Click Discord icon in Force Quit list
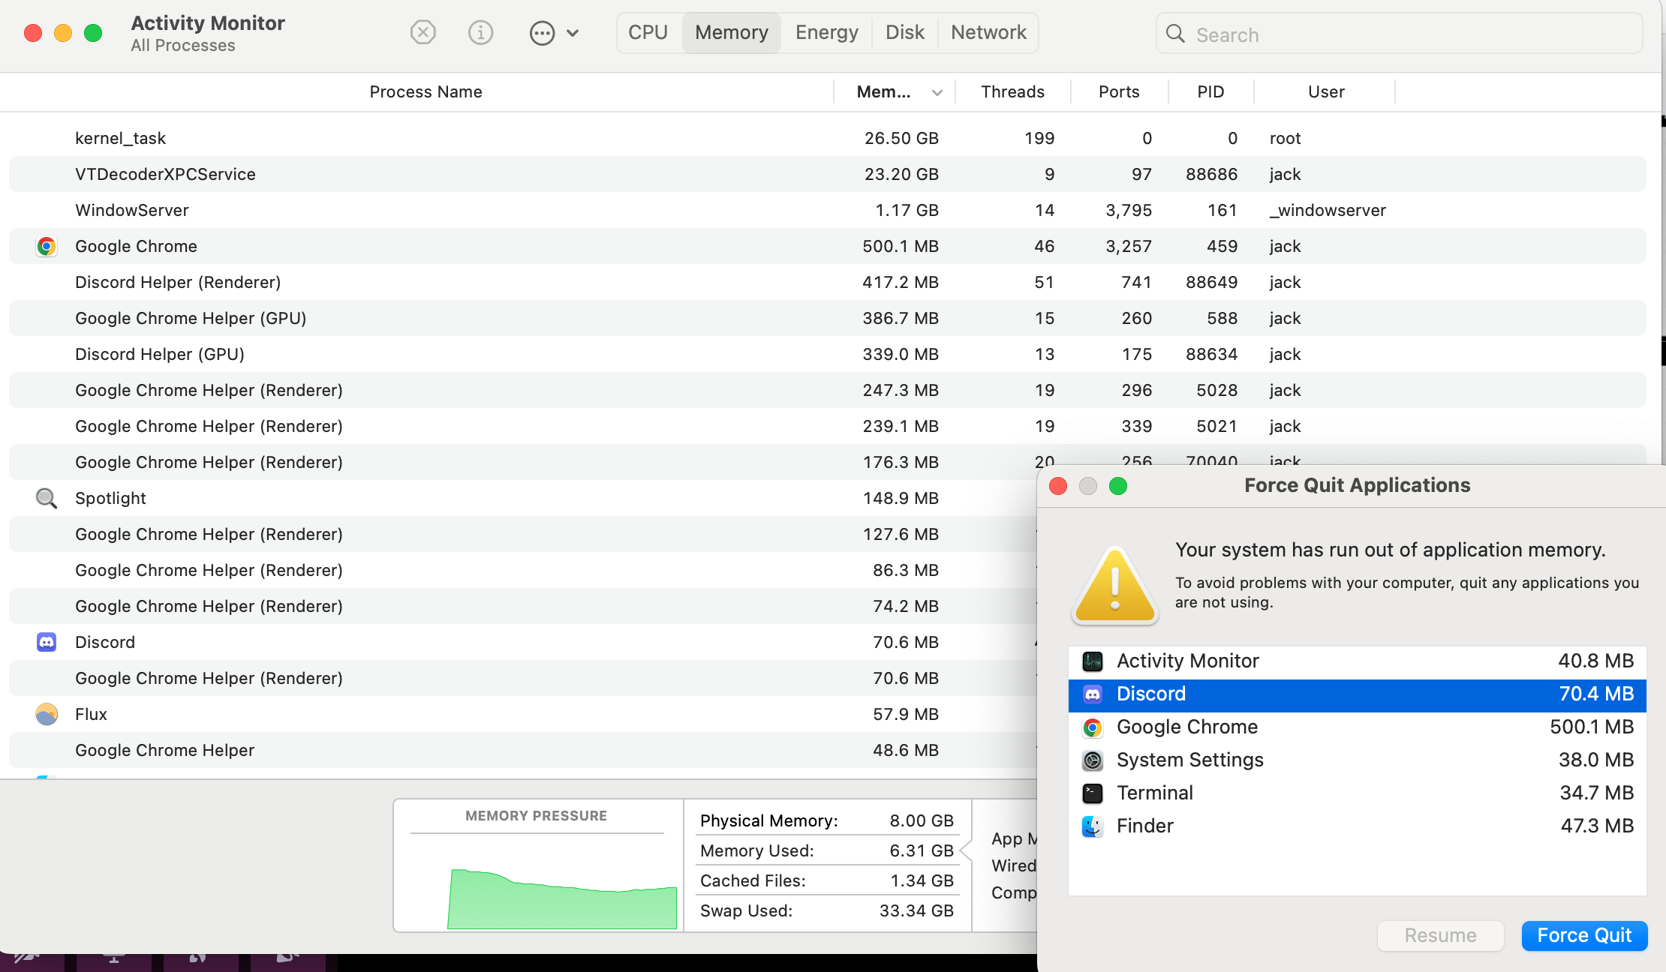This screenshot has width=1666, height=972. [x=1093, y=694]
